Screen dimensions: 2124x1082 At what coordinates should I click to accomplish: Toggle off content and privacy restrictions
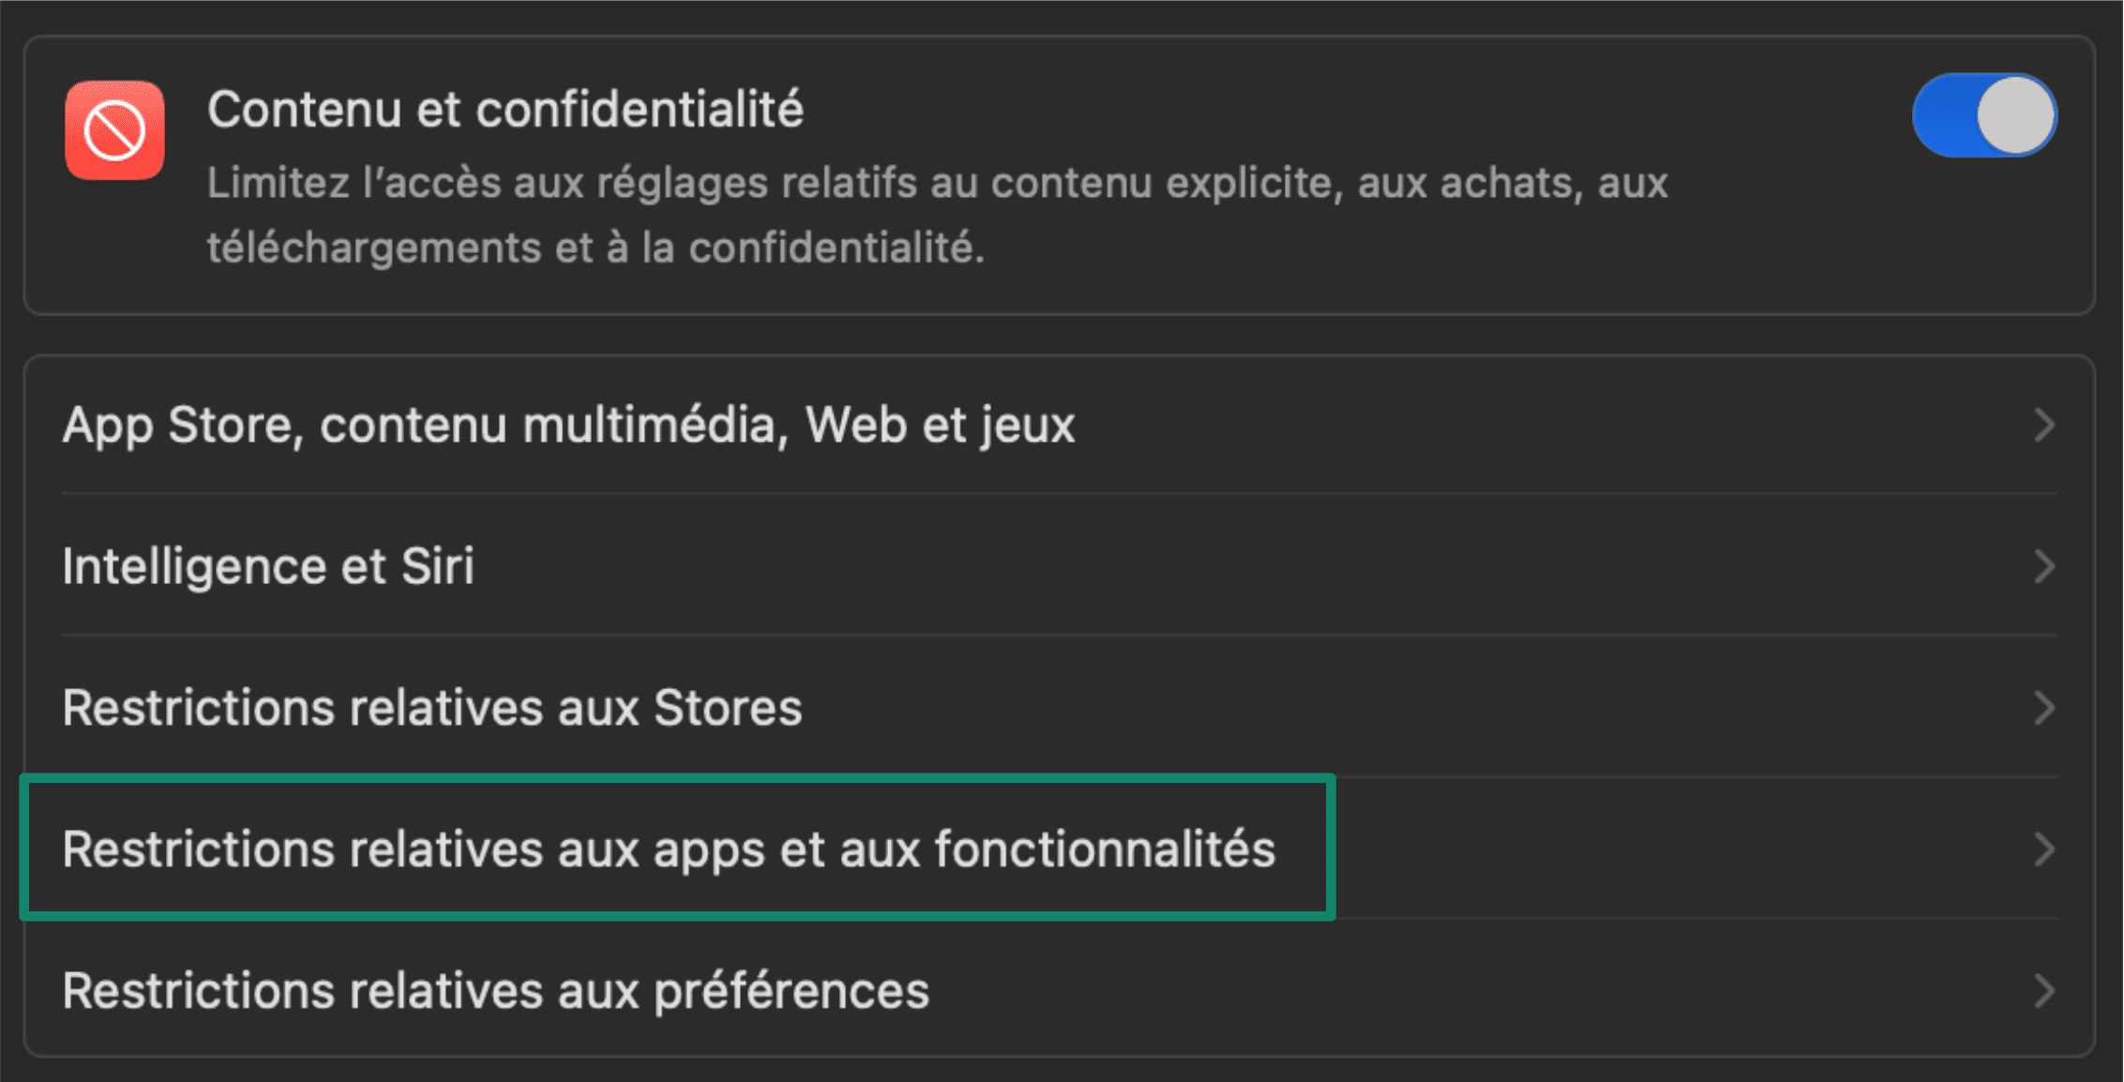(x=1982, y=114)
